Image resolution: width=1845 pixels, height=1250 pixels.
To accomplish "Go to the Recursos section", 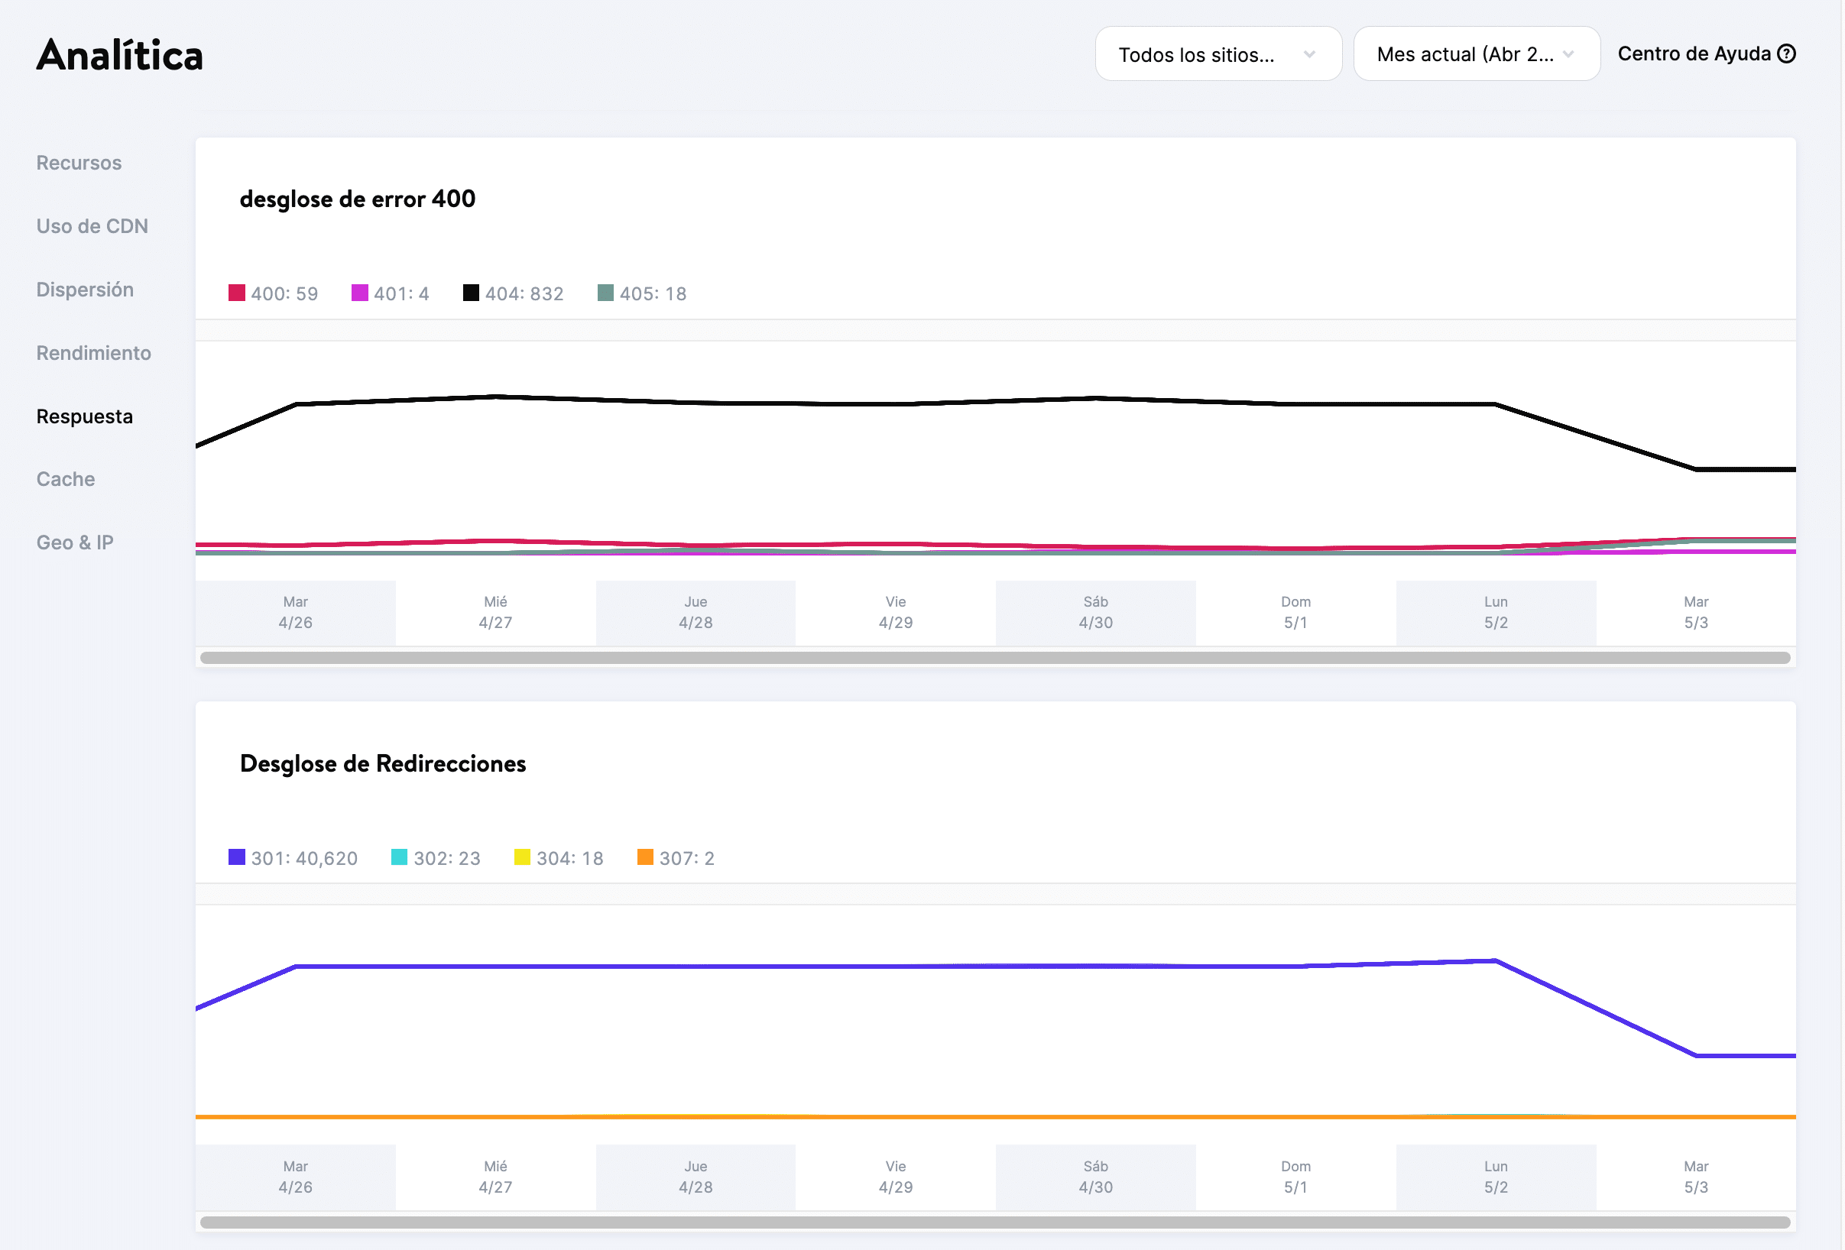I will tap(79, 163).
